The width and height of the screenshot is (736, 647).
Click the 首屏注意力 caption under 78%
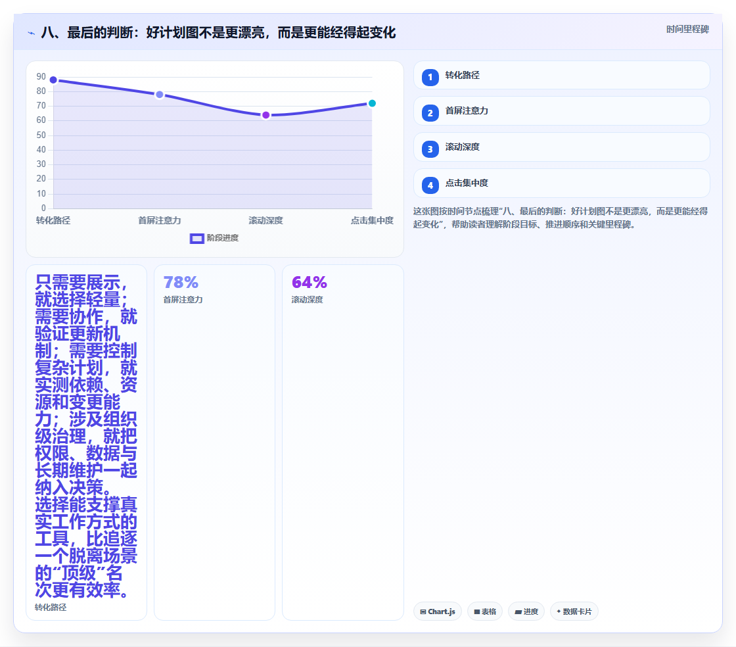183,300
